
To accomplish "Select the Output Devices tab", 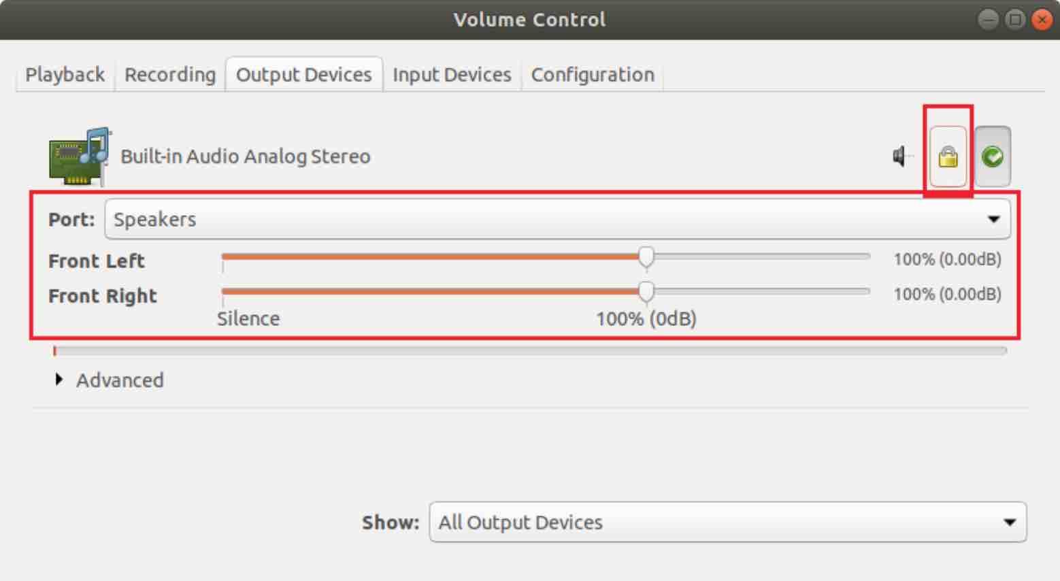I will 304,74.
